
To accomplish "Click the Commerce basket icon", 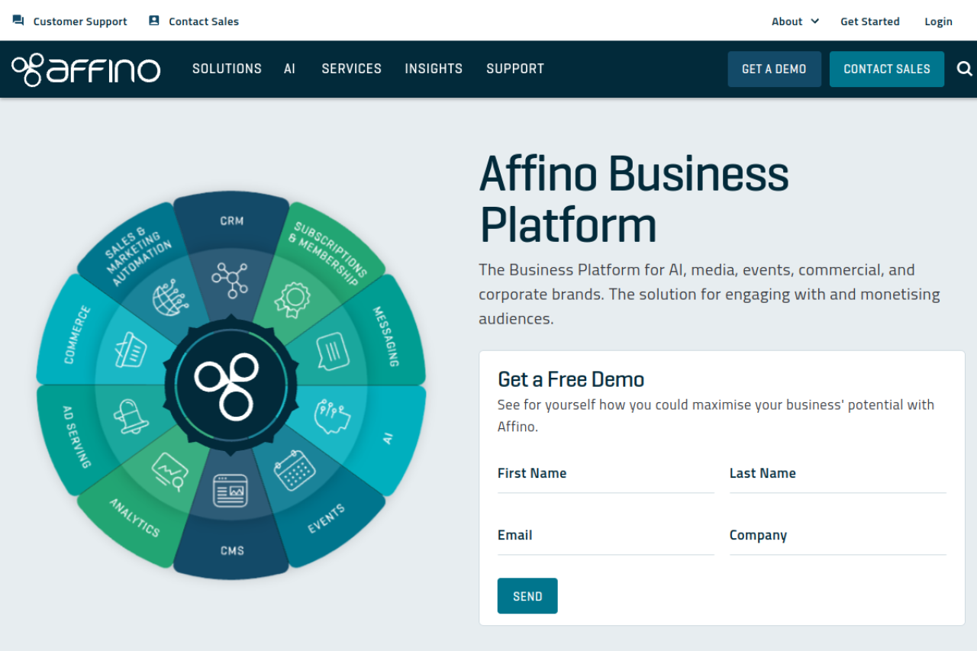I will point(131,352).
